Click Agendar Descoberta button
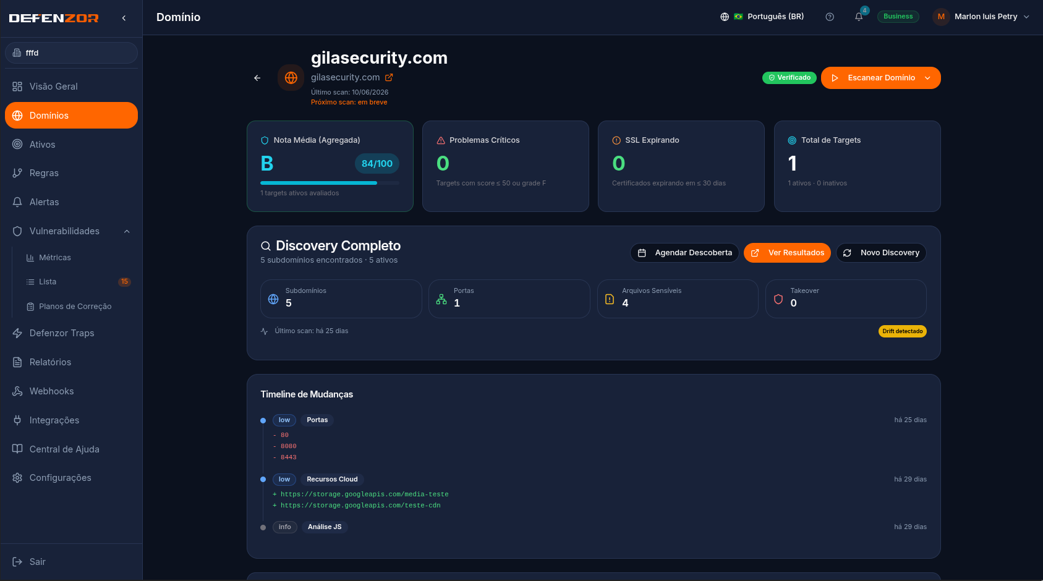The image size is (1043, 581). pyautogui.click(x=684, y=253)
